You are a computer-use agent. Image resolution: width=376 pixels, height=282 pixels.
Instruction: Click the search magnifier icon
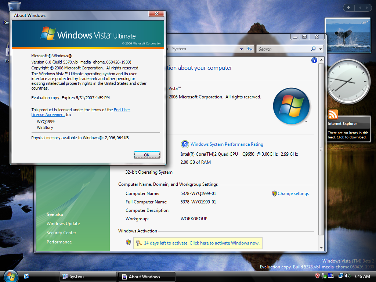click(314, 49)
